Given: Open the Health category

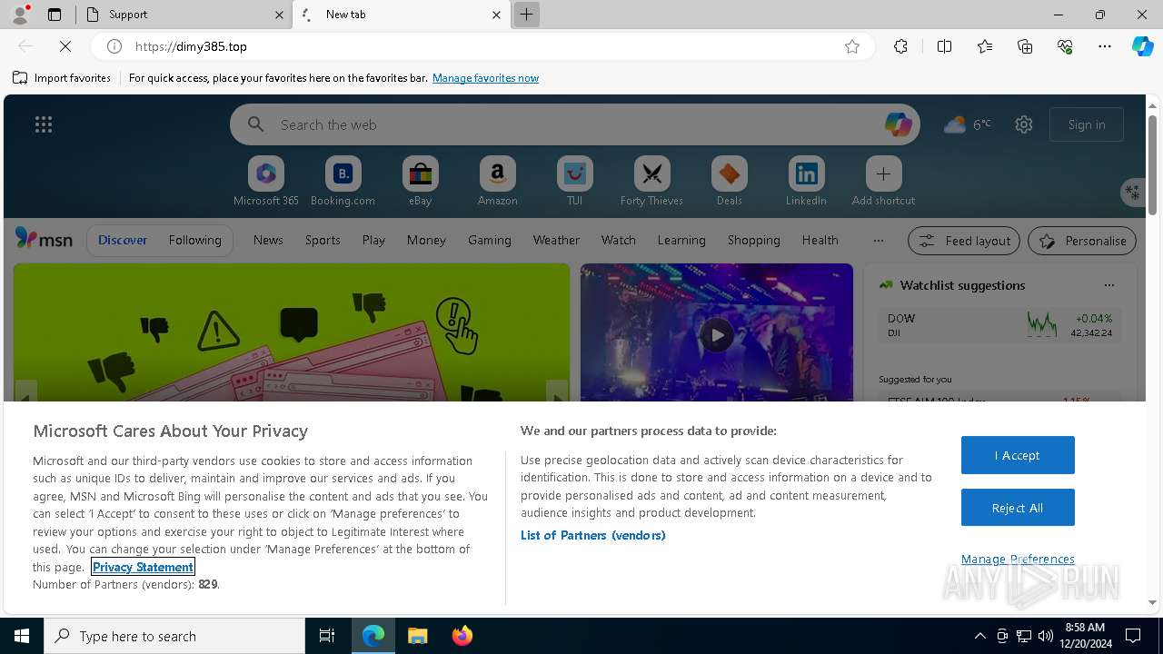Looking at the screenshot, I should tap(820, 240).
